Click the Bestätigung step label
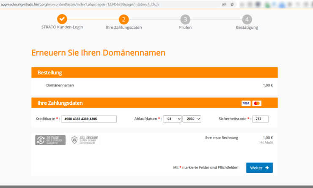This screenshot has width=313, height=188. tap(247, 27)
